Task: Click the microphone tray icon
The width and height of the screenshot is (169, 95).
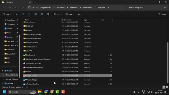Action: coord(139,92)
